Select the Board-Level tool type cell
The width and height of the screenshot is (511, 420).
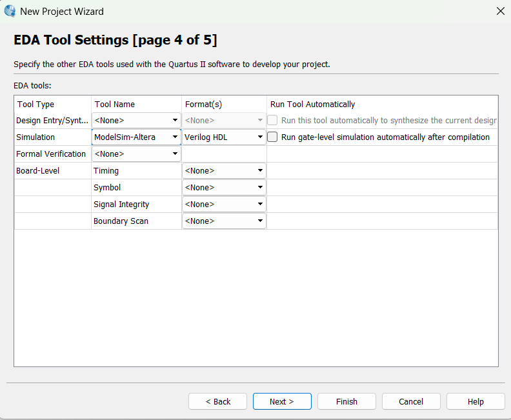tap(53, 171)
